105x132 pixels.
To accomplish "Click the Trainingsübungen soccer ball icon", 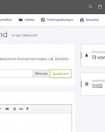I will point(43,20).
